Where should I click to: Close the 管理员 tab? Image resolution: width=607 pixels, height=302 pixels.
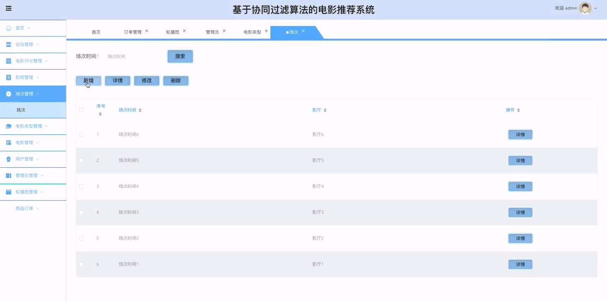click(x=224, y=31)
